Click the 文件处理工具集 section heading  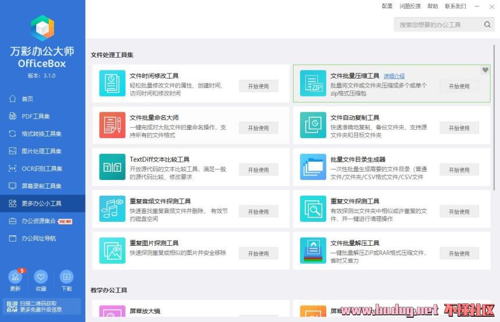112,55
